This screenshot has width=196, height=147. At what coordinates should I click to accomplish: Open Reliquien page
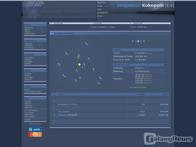28,62
